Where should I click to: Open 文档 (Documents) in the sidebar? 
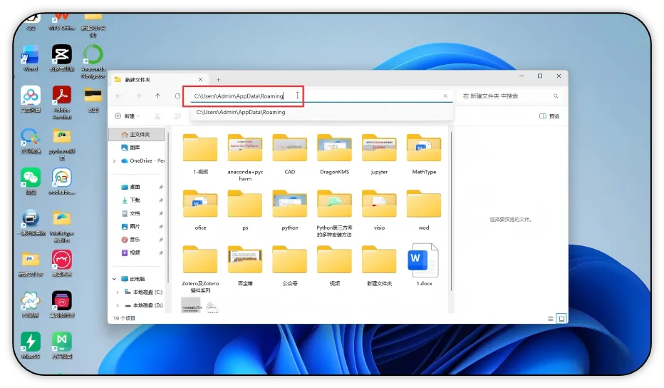pos(131,213)
